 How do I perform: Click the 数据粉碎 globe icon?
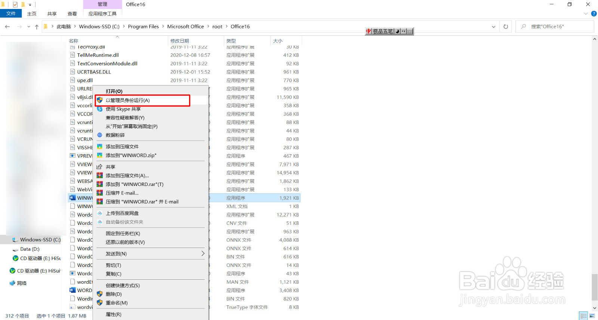100,135
